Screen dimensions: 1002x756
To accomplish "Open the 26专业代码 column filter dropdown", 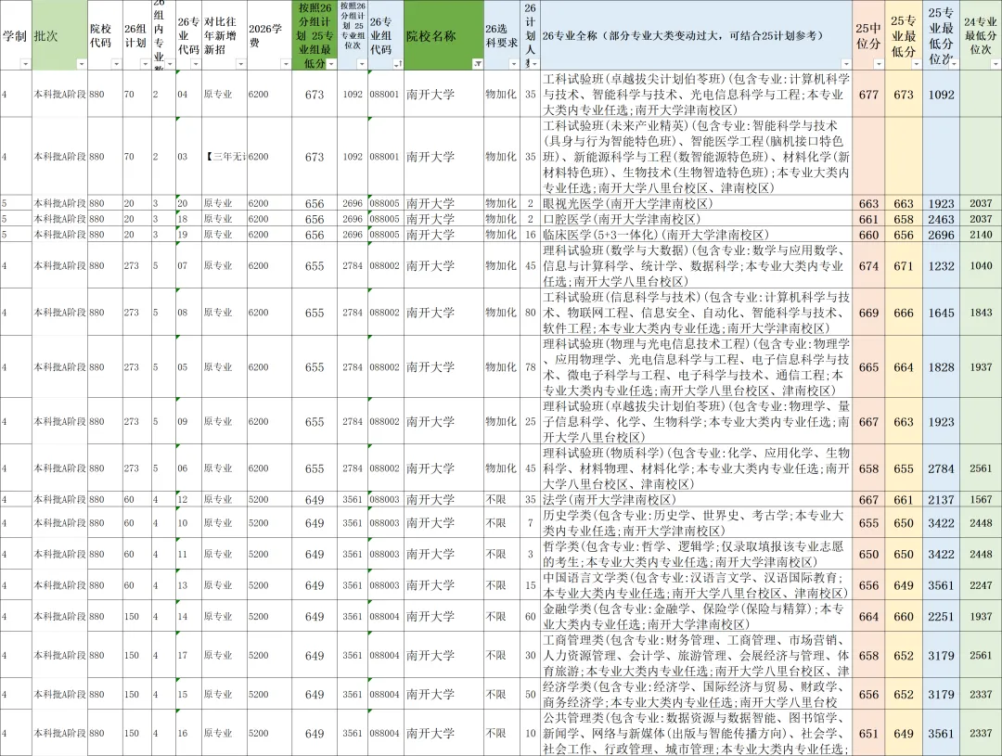I will coord(196,64).
